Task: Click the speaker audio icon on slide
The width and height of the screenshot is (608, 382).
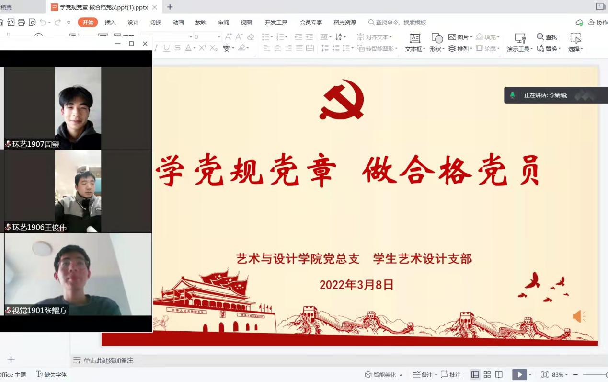Action: (579, 316)
